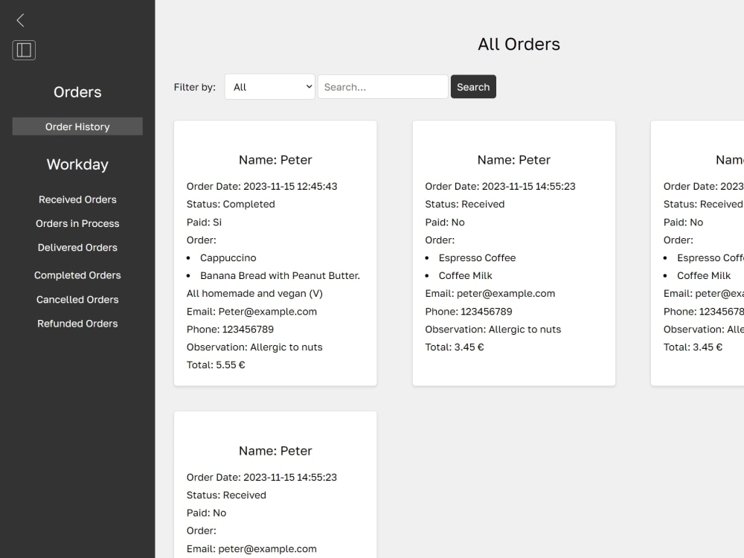Screen dimensions: 744x558
Task: Focus the Search input field
Action: coord(382,87)
